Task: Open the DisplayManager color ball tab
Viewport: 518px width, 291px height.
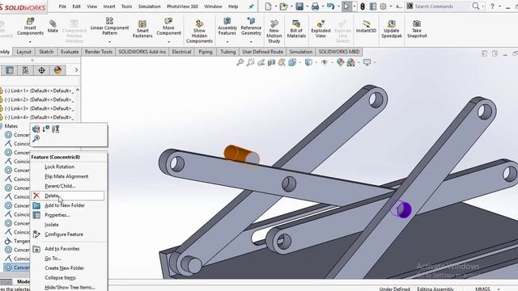Action: [57, 70]
